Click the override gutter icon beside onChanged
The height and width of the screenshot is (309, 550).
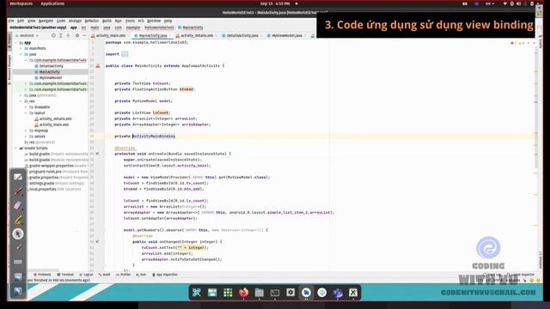[97, 242]
